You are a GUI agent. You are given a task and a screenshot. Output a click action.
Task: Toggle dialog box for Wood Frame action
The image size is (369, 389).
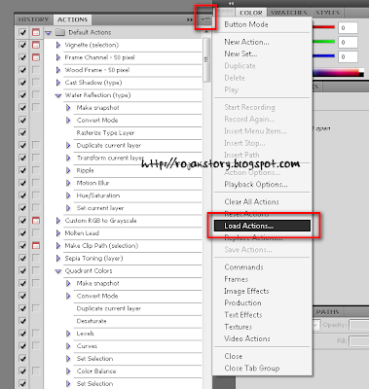tap(36, 70)
